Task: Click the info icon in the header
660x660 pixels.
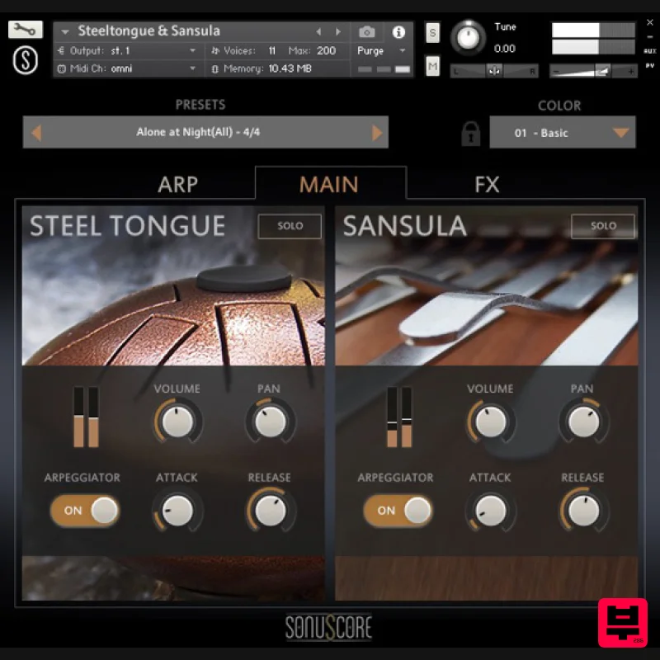Action: point(400,31)
